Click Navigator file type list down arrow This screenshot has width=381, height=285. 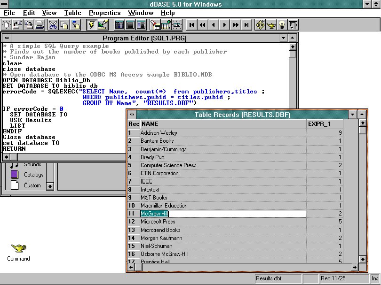tap(50, 186)
